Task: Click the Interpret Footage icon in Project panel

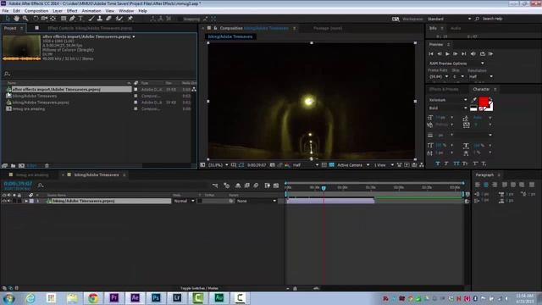Action: [4, 166]
